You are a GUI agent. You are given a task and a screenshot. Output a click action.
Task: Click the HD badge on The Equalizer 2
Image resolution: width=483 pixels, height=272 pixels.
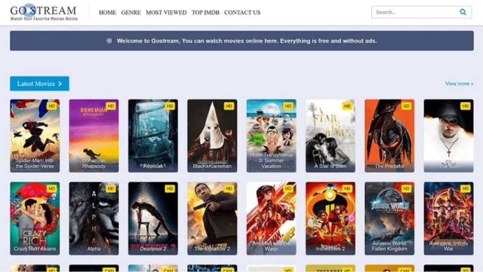click(x=229, y=189)
